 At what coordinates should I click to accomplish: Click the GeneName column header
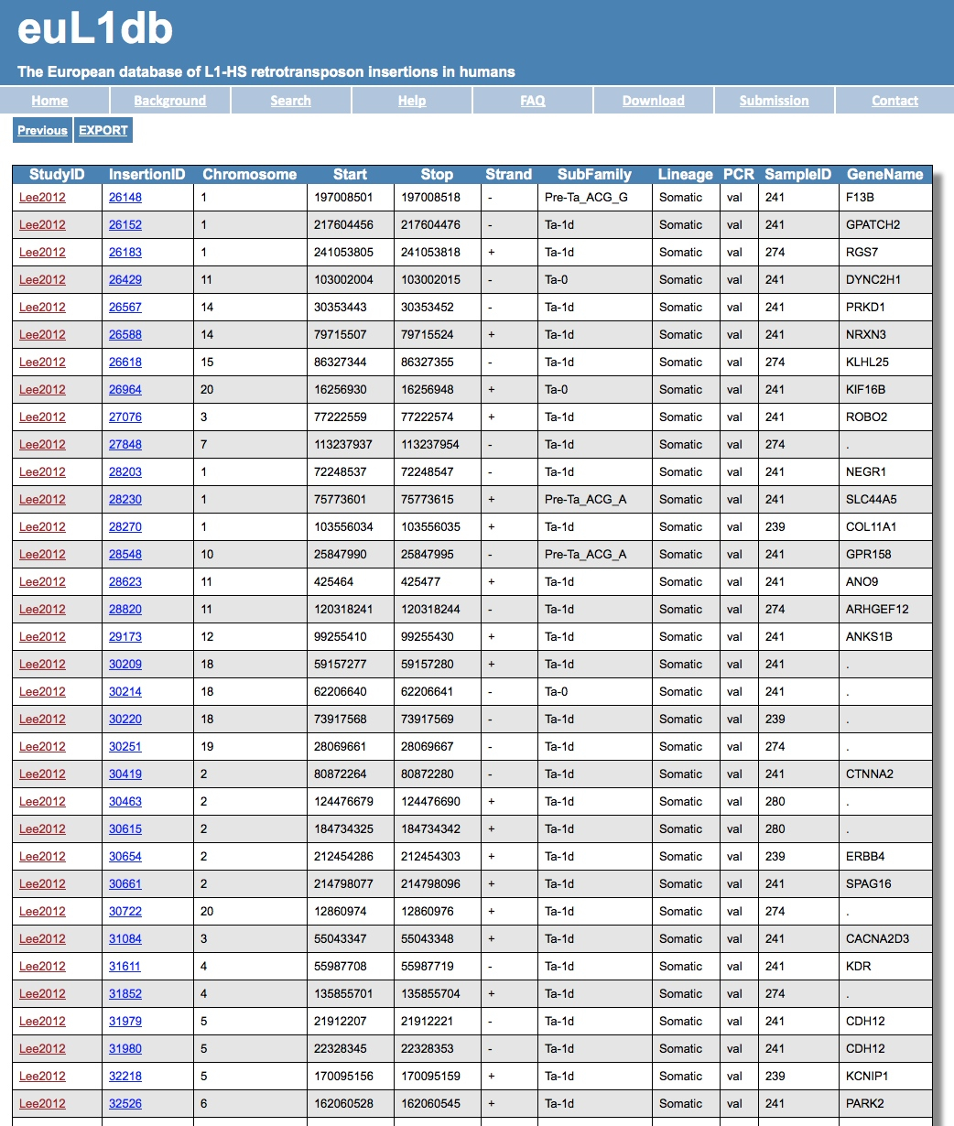coord(884,174)
